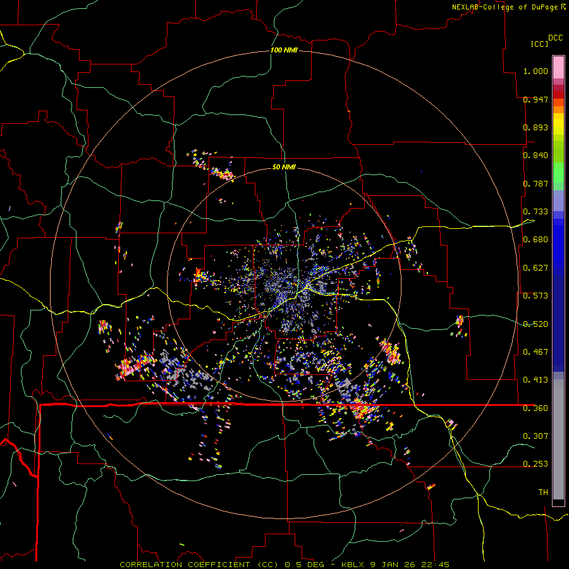Click the 0.360 legend value
The width and height of the screenshot is (569, 569).
click(x=535, y=408)
